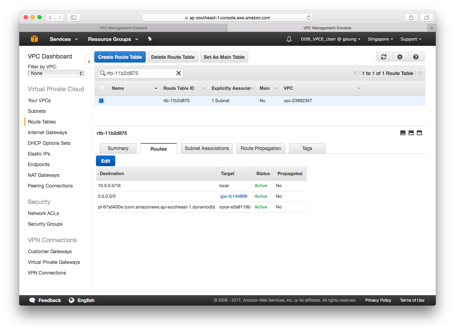
Task: Click the Feedback speech bubble icon
Action: point(32,300)
